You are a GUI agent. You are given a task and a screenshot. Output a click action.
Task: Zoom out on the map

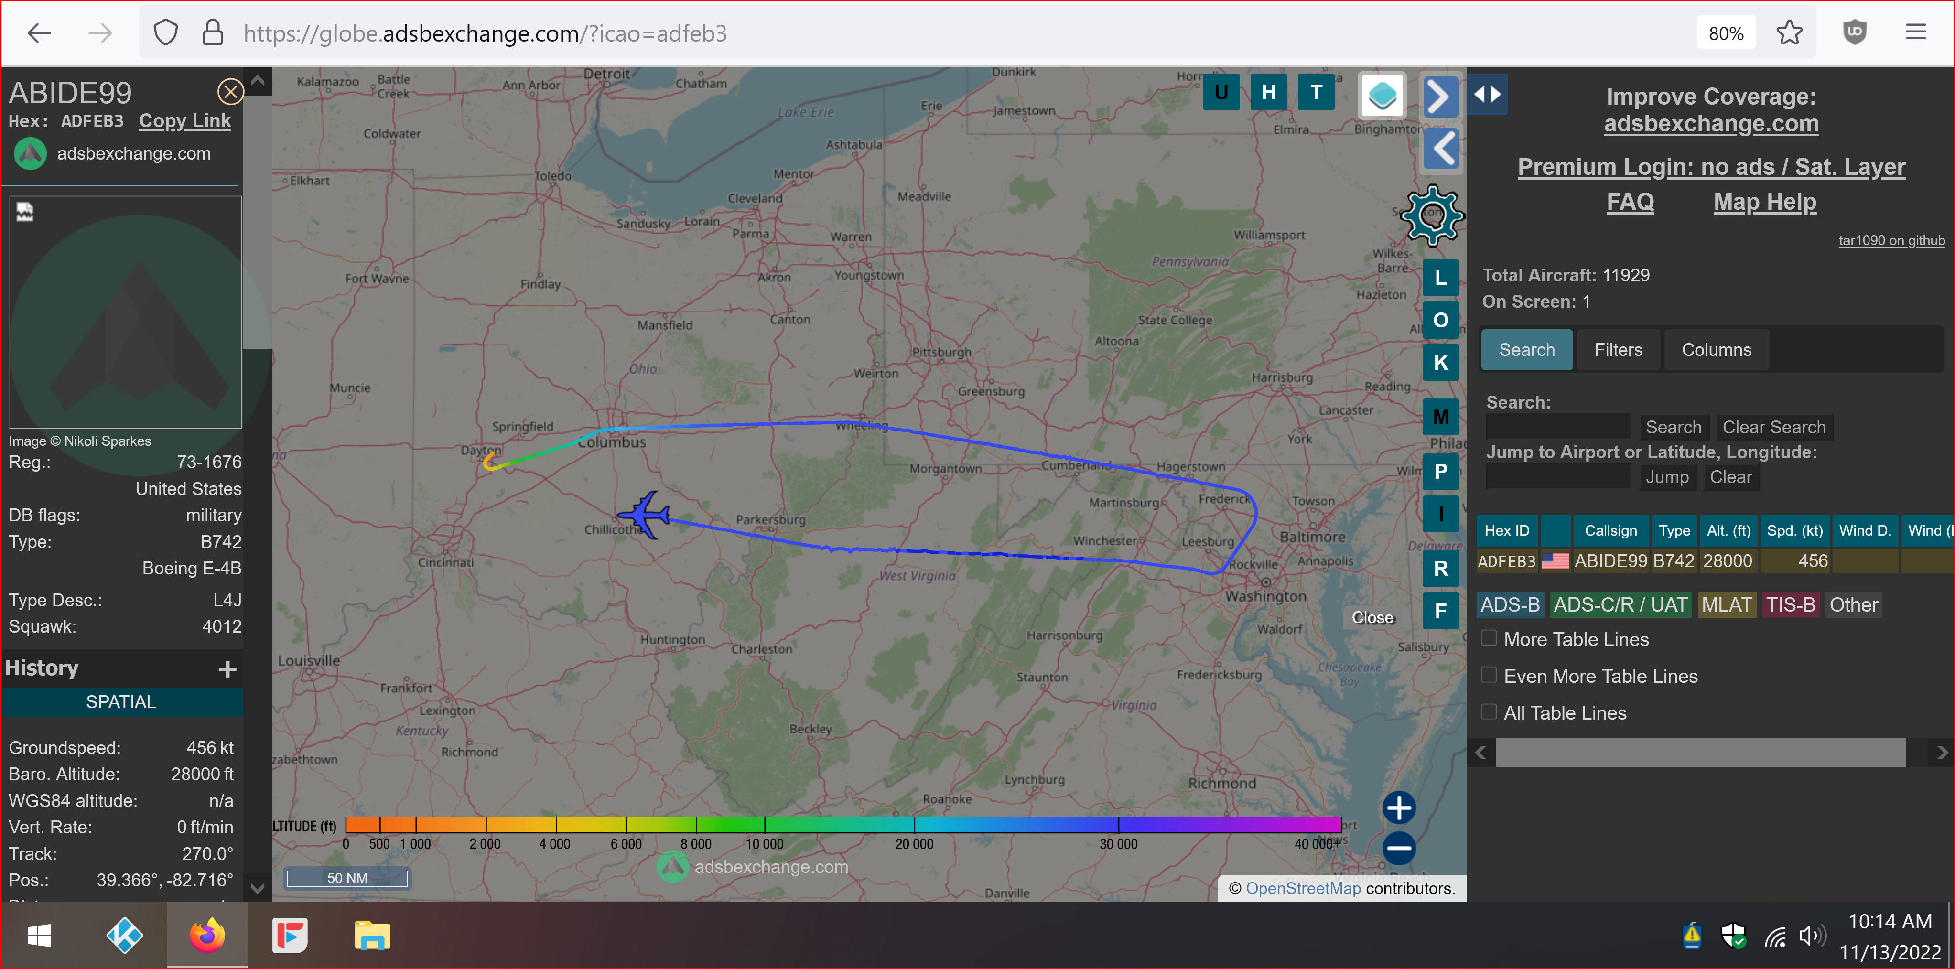point(1399,848)
